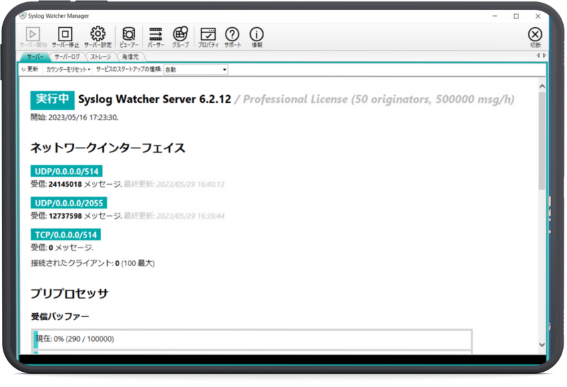Click the 実行中 status badge
The height and width of the screenshot is (387, 567).
click(x=53, y=100)
